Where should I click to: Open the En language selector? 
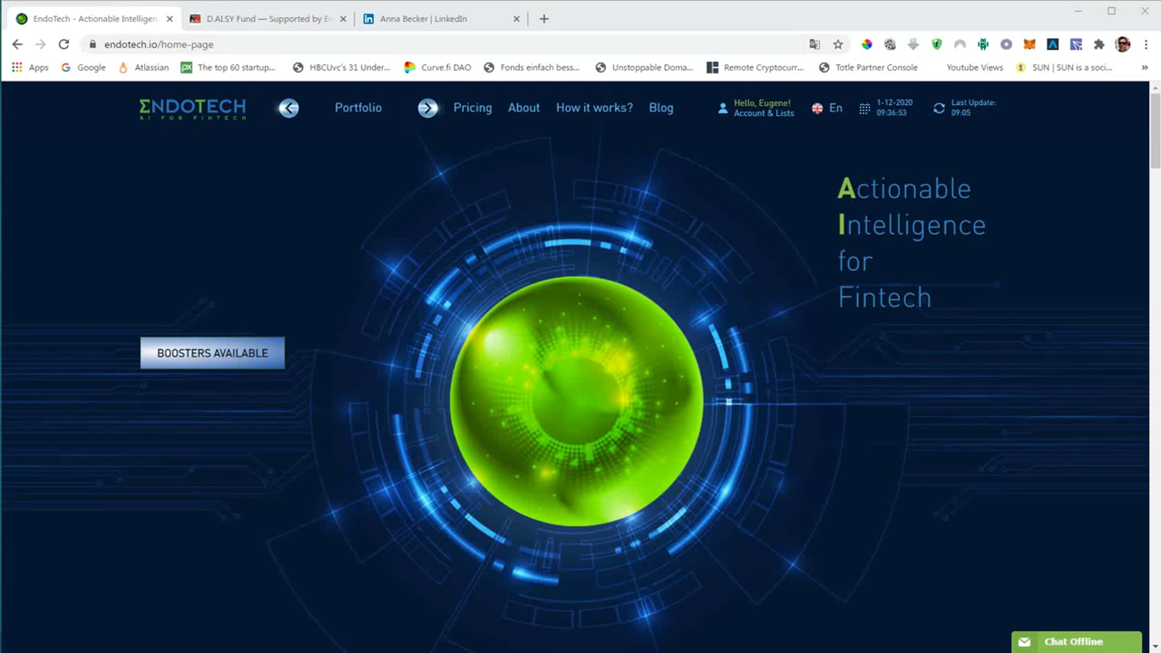(828, 108)
